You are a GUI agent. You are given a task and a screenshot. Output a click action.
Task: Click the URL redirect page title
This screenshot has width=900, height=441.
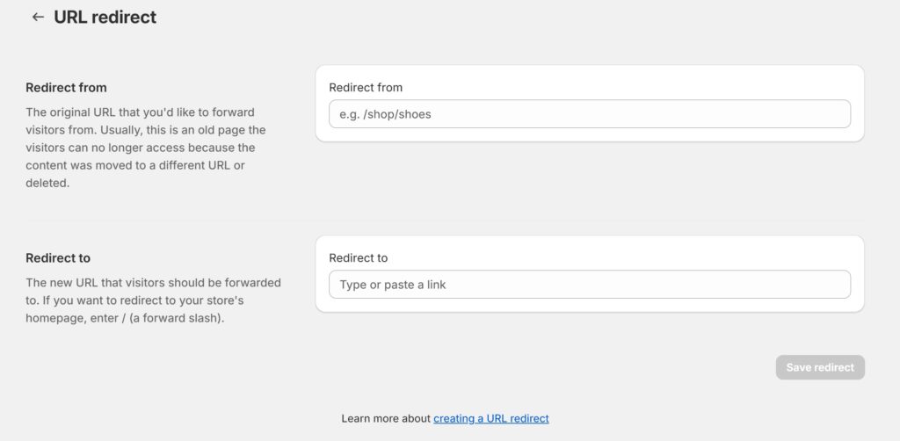coord(105,18)
